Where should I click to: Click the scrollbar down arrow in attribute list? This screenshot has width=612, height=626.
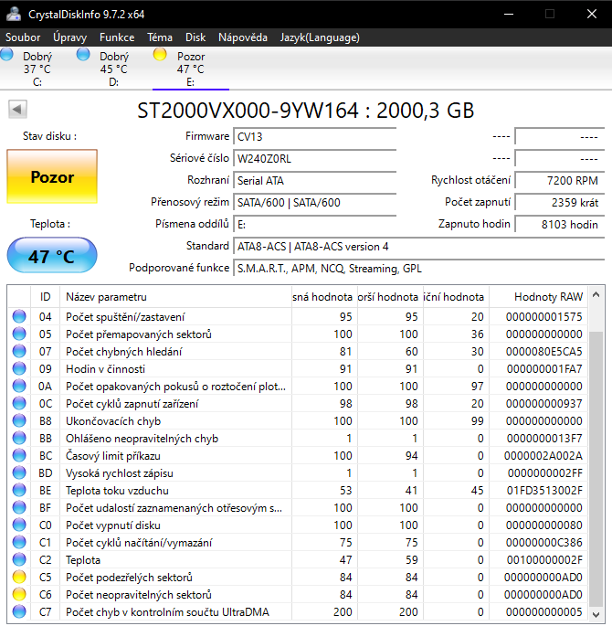[x=596, y=613]
